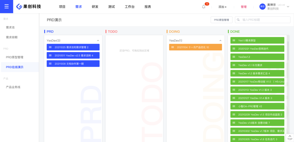Image resolution: width=294 pixels, height=142 pixels.
Task: Open the hamburger menu icon
Action: (x=7, y=7)
